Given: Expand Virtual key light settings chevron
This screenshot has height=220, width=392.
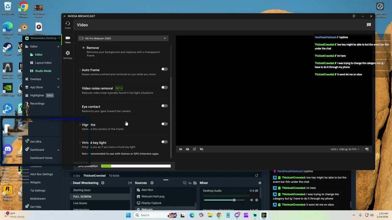Looking at the screenshot, I should tap(80, 143).
